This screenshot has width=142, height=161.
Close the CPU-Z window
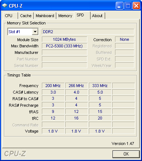pos(136,6)
